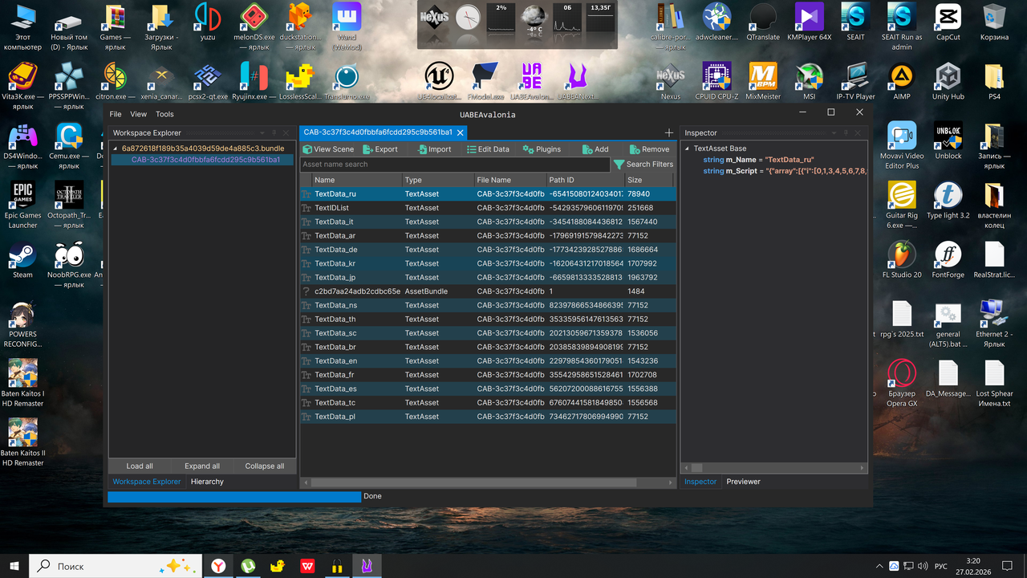1027x578 pixels.
Task: Open Edit Data in the toolbar
Action: coord(488,149)
